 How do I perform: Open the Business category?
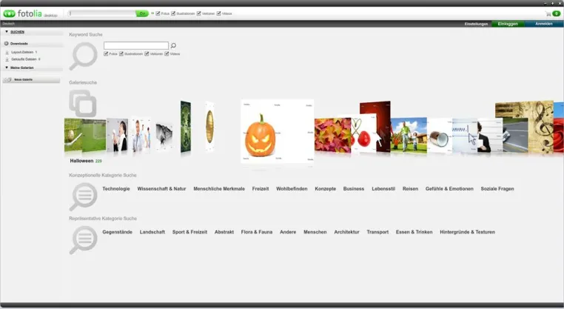pyautogui.click(x=354, y=189)
